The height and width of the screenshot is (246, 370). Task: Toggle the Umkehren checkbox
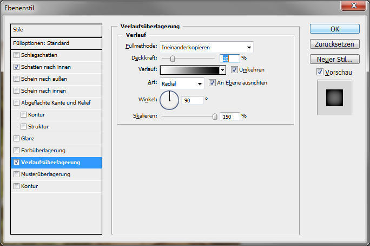coord(234,70)
